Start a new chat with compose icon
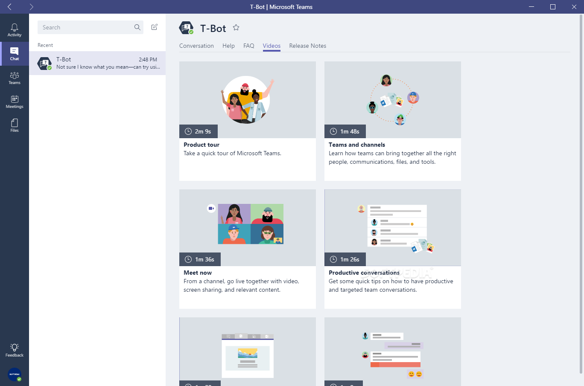The height and width of the screenshot is (386, 584). 155,27
